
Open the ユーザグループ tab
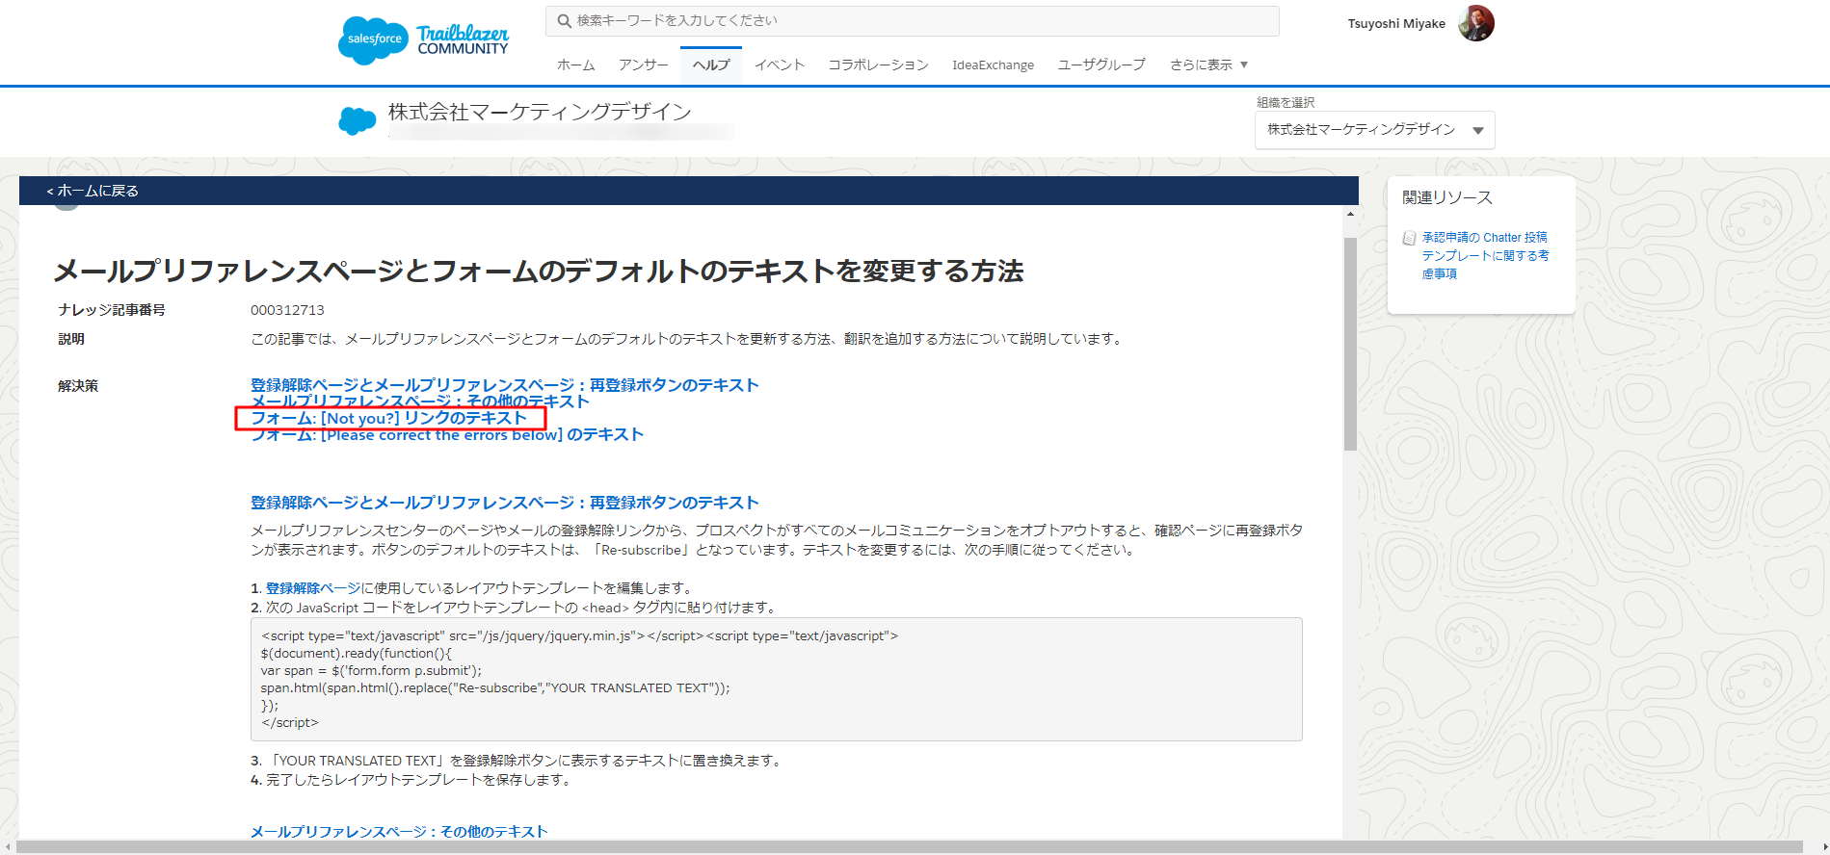pos(1101,65)
